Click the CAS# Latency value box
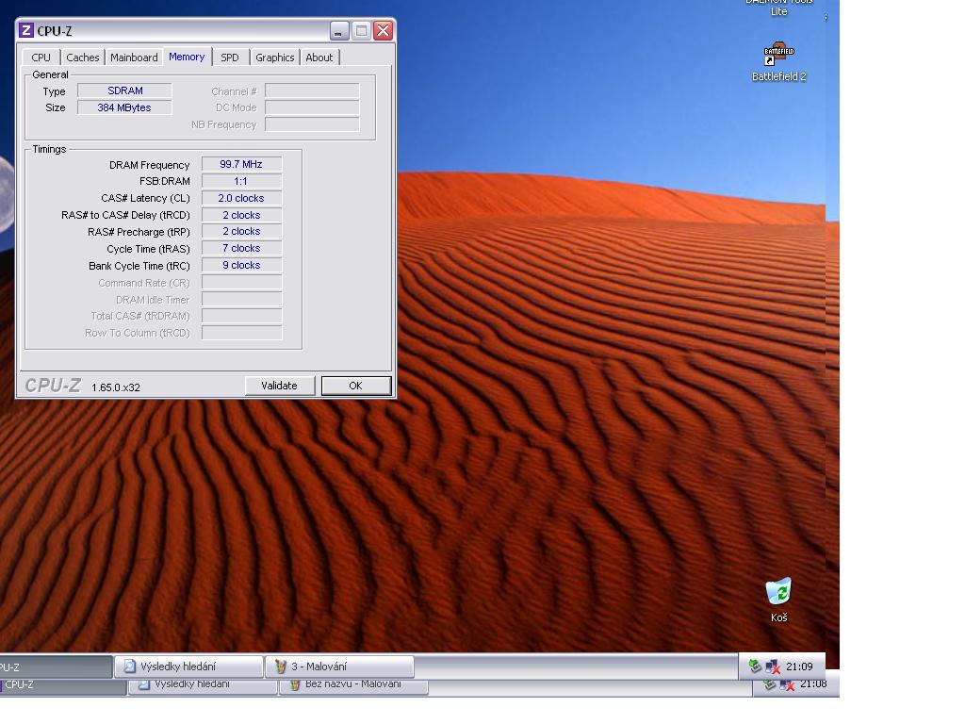Viewport: 965px width, 724px height. (241, 199)
